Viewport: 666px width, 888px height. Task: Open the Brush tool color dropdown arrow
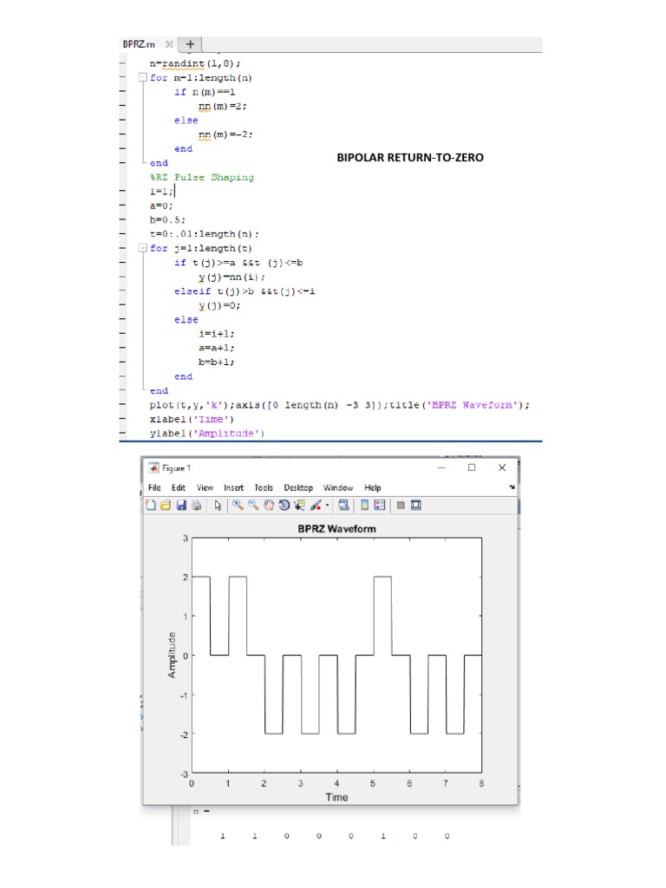pos(327,506)
